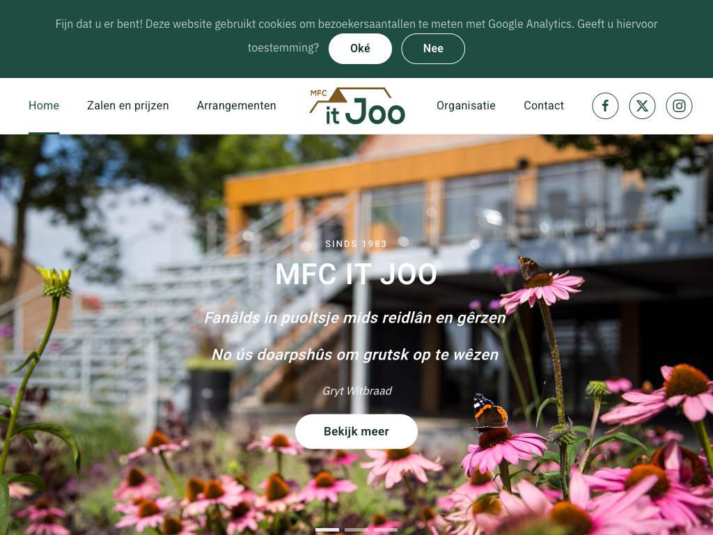Open the X (Twitter) social icon
Viewport: 713px width, 535px height.
coord(642,106)
